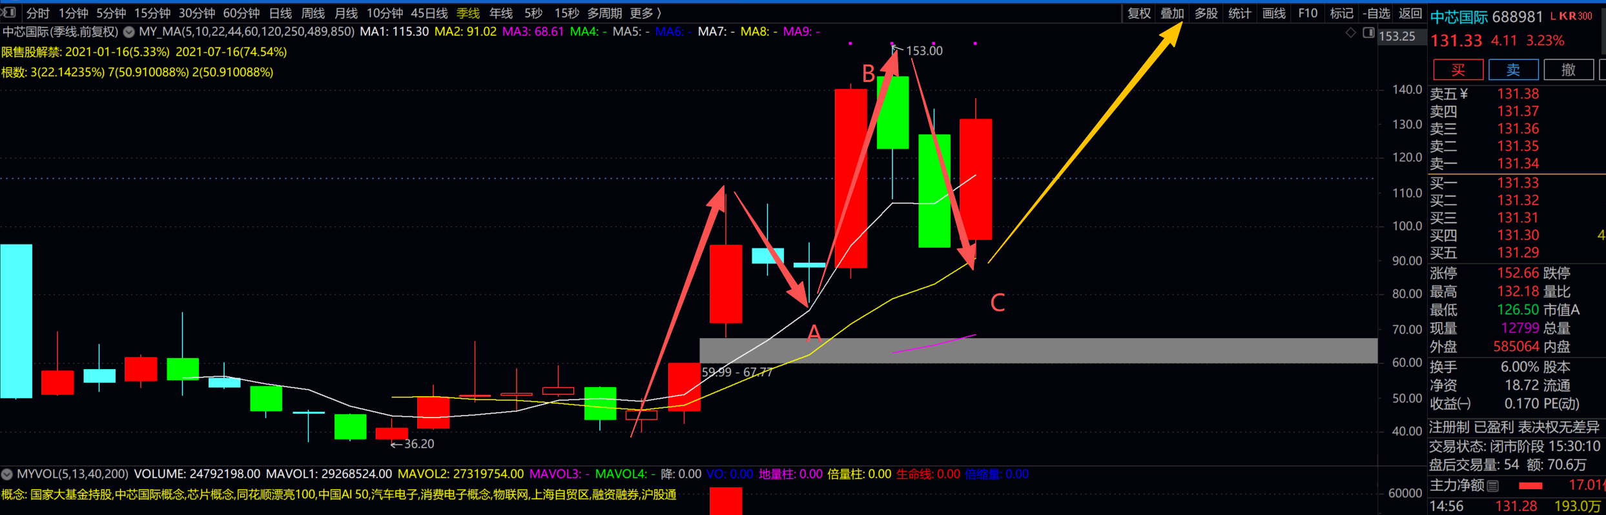Click the 撤 cancel order button
1606x515 pixels.
pos(1569,70)
